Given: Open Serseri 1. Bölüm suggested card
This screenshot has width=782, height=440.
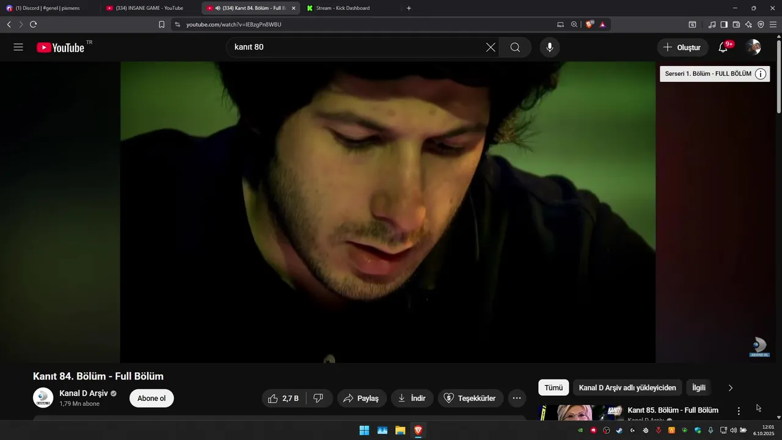Looking at the screenshot, I should [715, 74].
